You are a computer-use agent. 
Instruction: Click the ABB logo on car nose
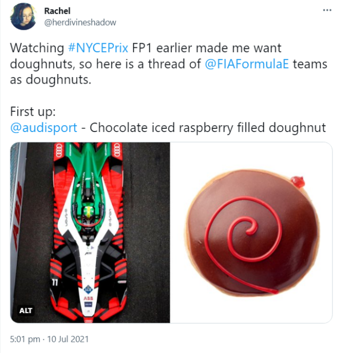coord(87,299)
